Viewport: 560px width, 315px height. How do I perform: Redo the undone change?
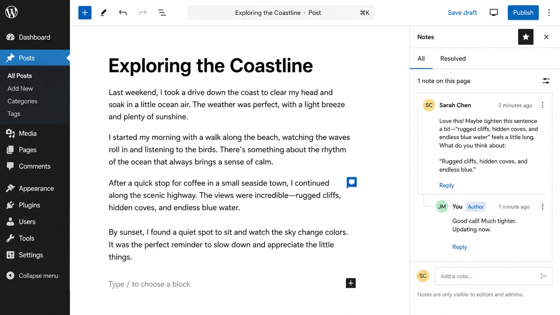coord(142,13)
